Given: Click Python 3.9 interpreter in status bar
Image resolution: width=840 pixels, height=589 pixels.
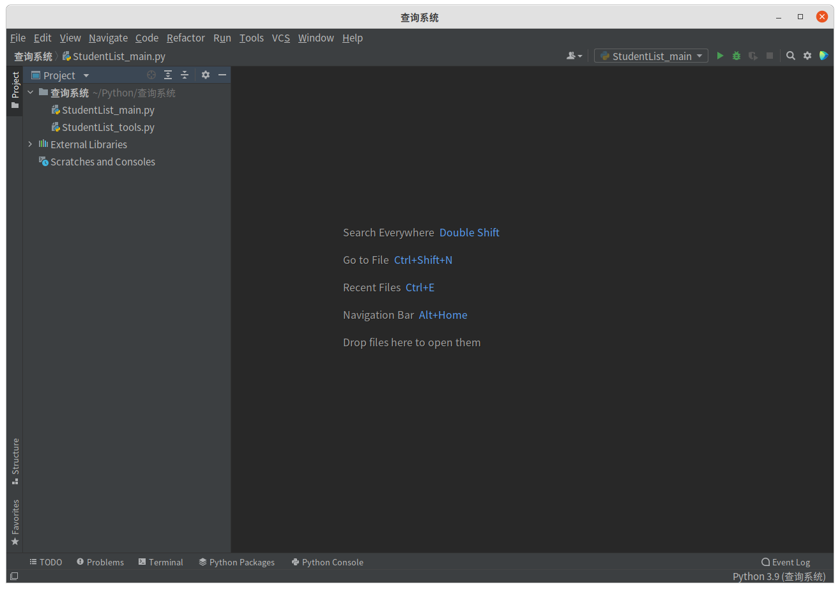Looking at the screenshot, I should tap(779, 577).
